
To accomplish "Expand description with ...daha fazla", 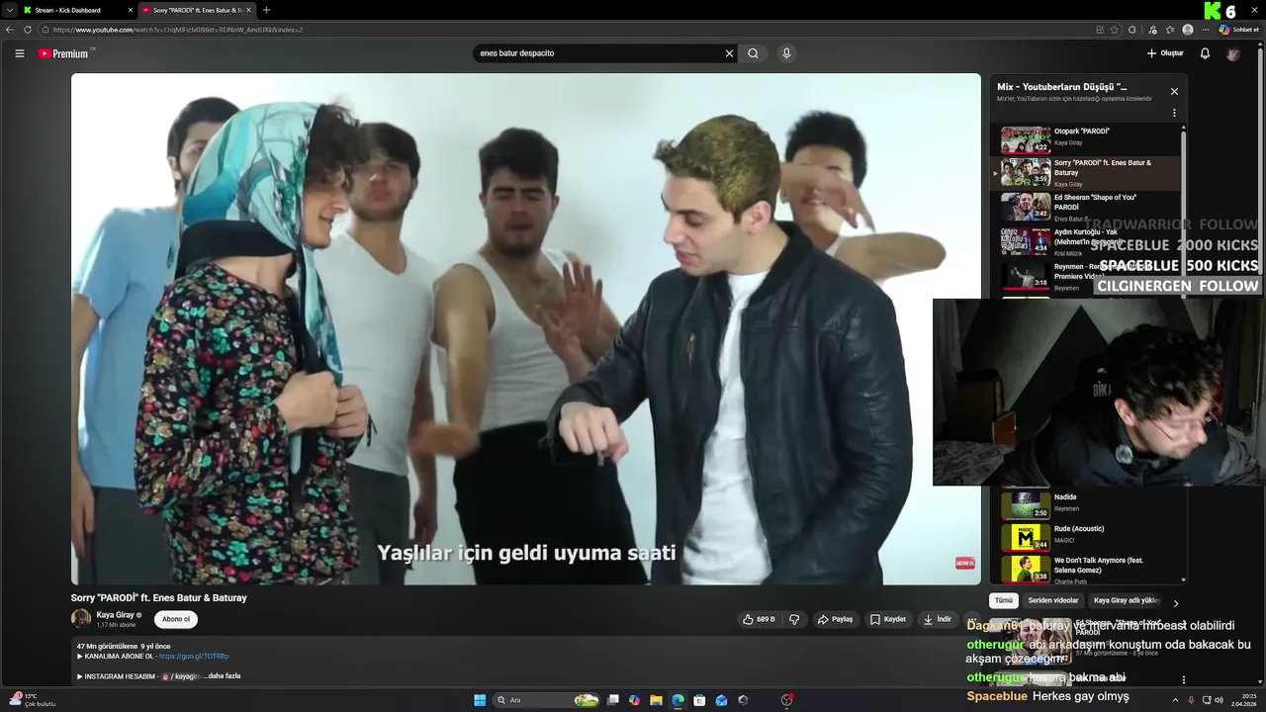I will [222, 676].
